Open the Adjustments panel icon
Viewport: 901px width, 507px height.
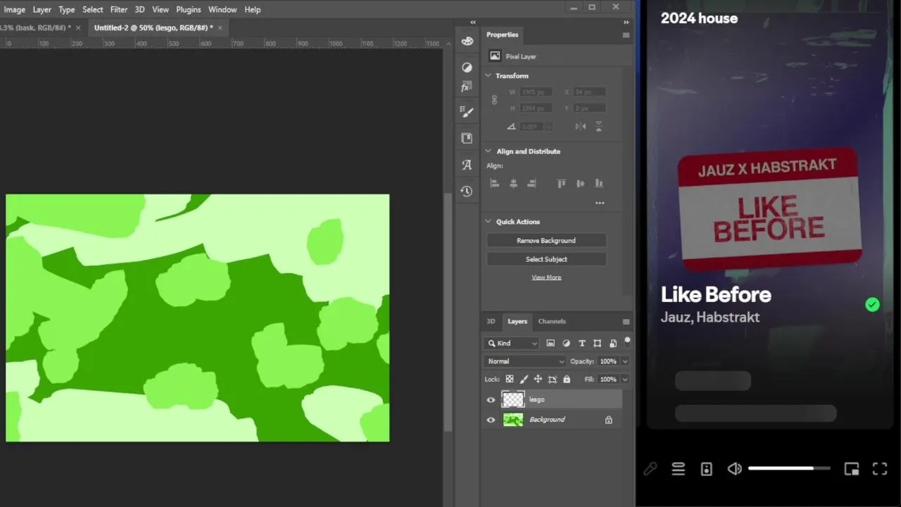(x=467, y=67)
